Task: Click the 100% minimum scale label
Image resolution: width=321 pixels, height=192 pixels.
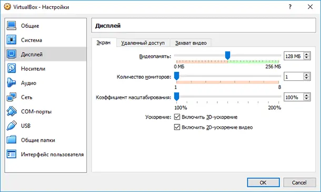Action: pyautogui.click(x=180, y=108)
